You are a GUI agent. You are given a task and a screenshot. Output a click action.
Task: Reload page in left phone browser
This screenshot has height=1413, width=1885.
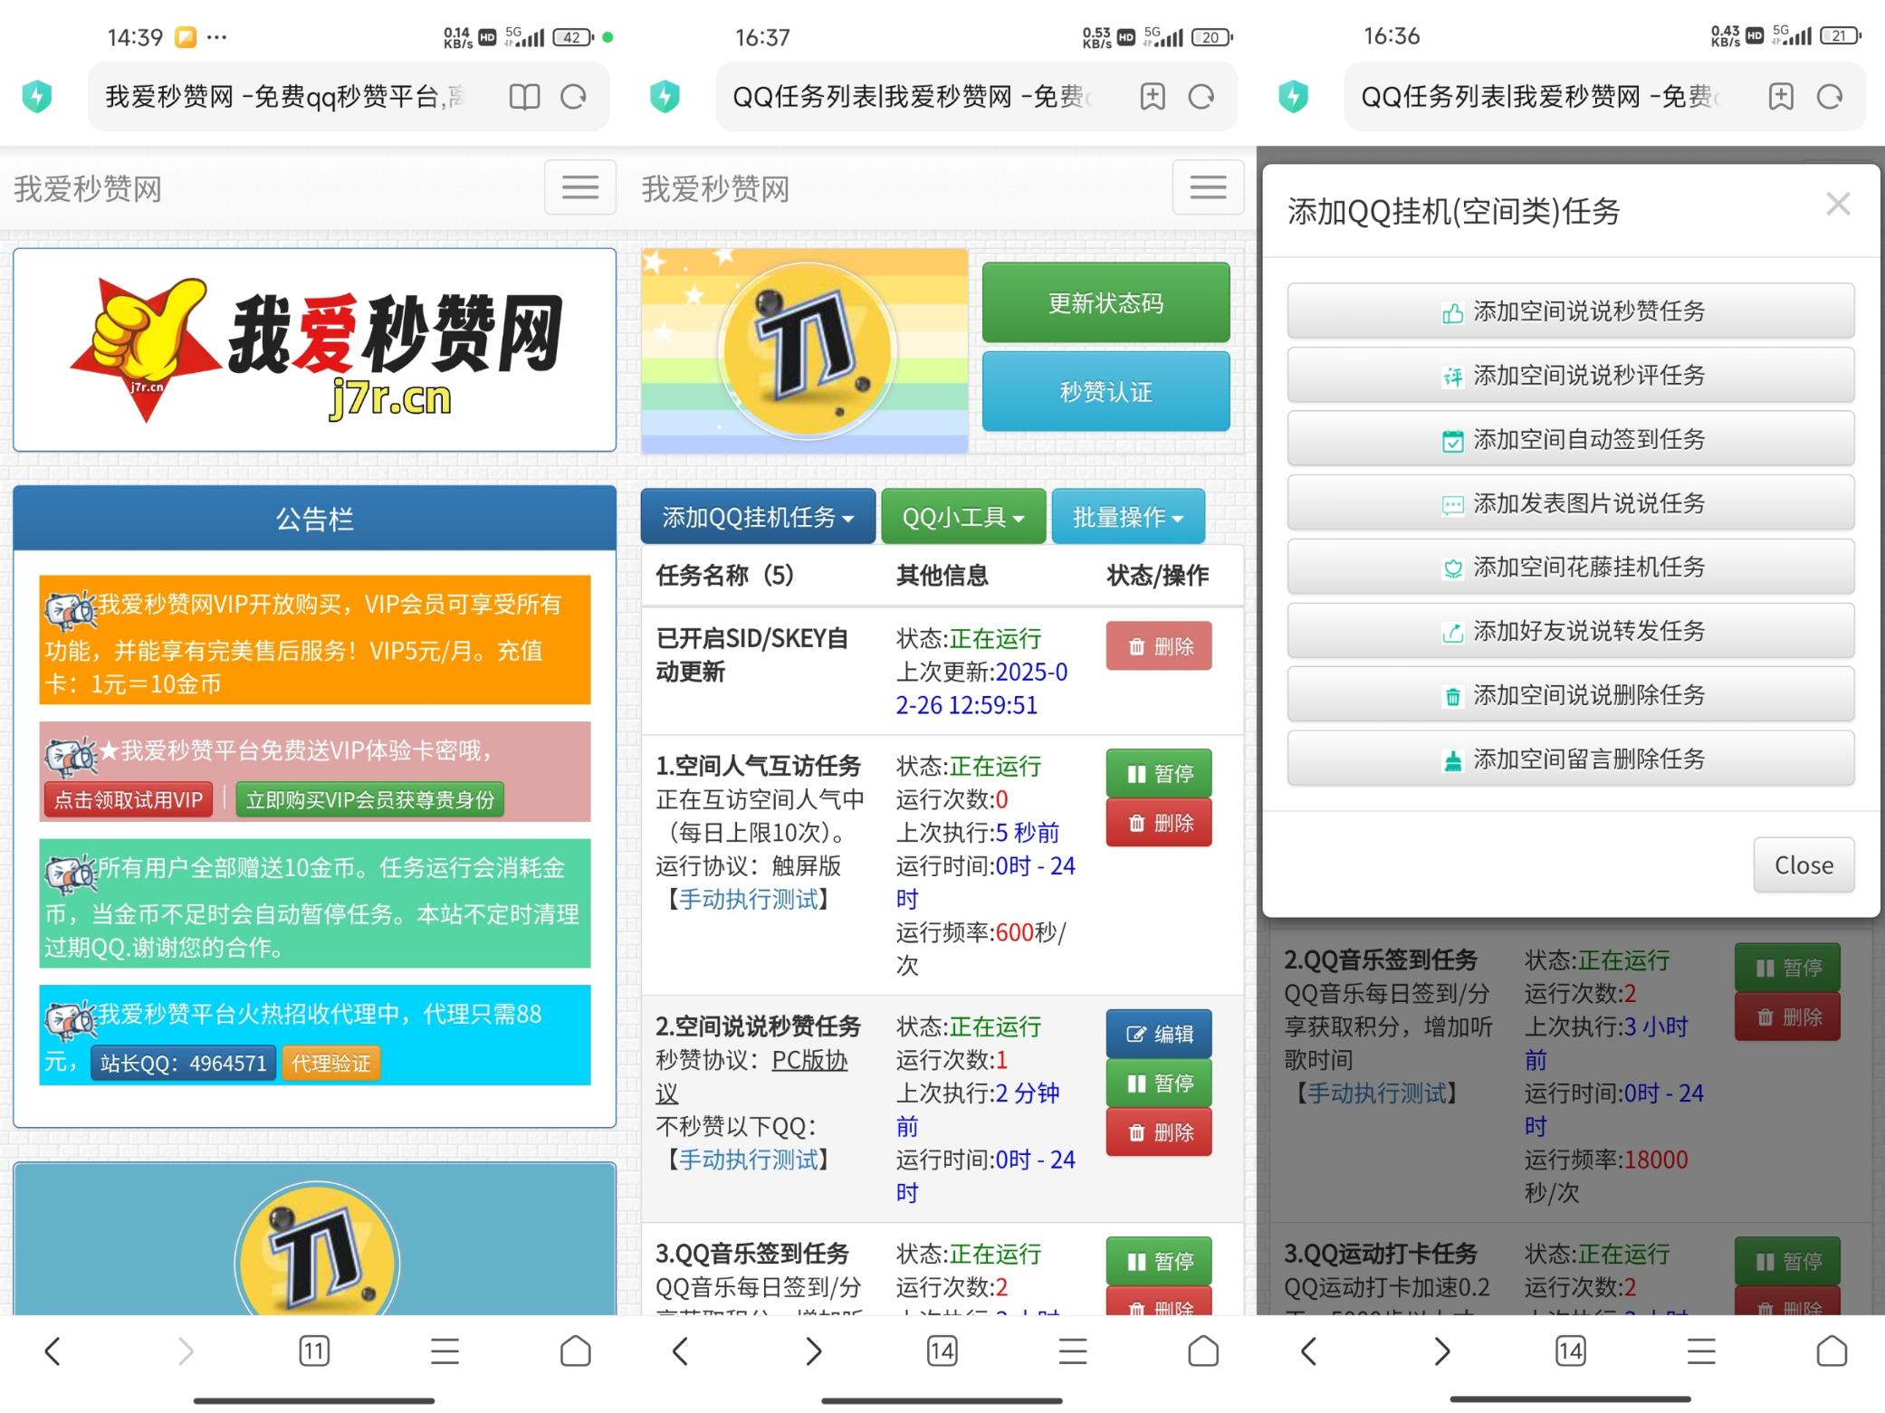(x=573, y=97)
